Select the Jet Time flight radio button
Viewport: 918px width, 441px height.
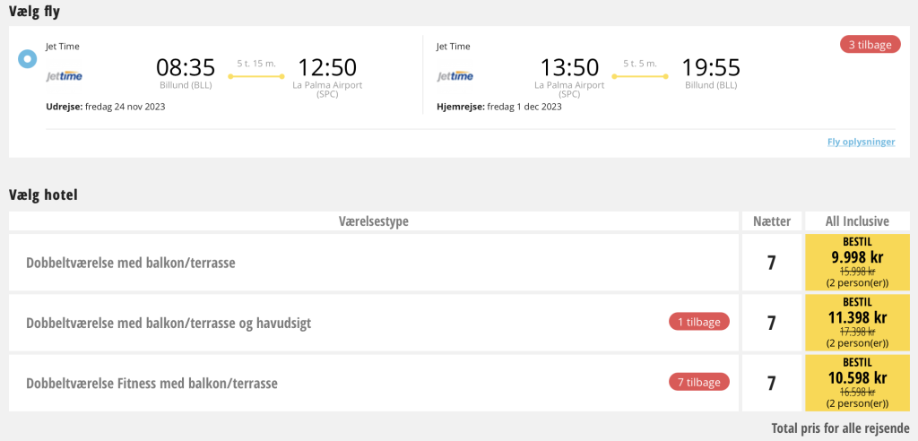coord(28,58)
